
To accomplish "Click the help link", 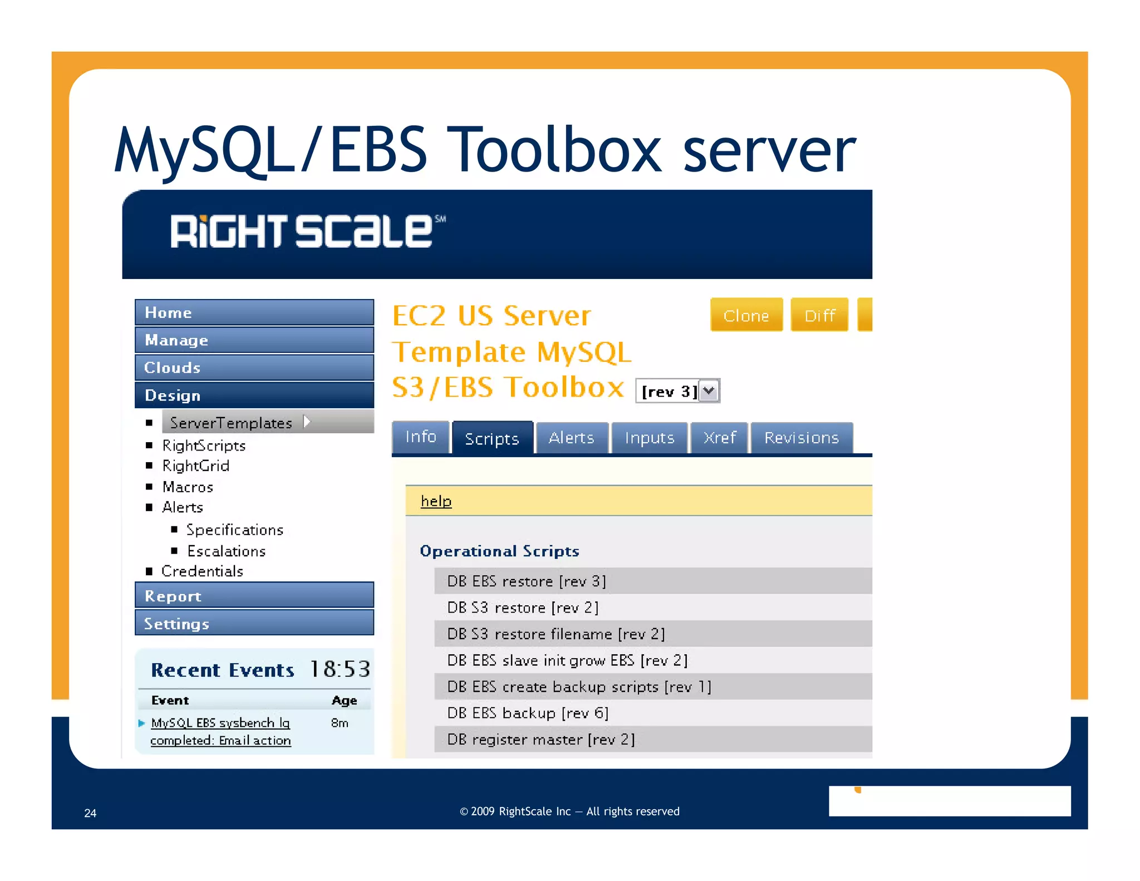I will tap(436, 501).
